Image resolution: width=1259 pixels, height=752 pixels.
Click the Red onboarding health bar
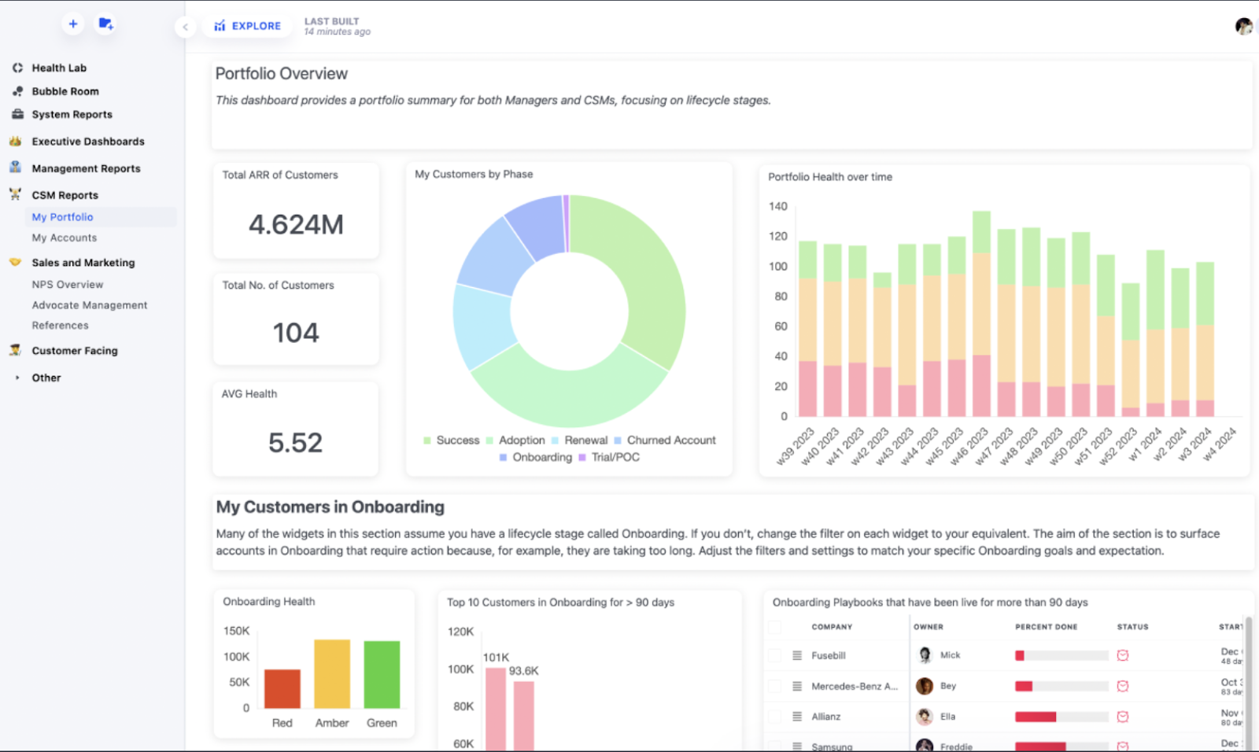click(x=282, y=689)
